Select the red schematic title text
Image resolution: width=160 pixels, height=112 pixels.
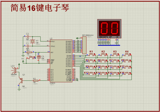[40, 8]
